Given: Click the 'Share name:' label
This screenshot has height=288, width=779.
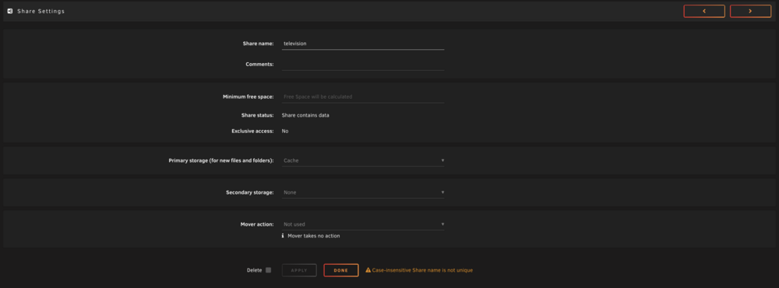Looking at the screenshot, I should tap(259, 44).
